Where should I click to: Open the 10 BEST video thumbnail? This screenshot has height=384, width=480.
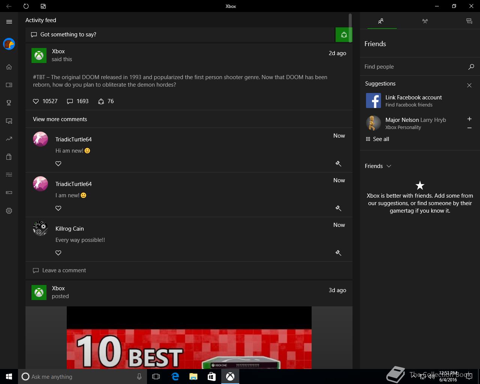[189, 337]
